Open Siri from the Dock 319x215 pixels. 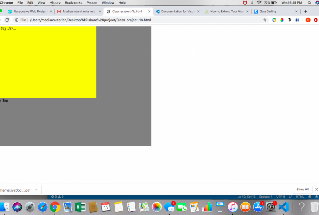tap(17, 207)
